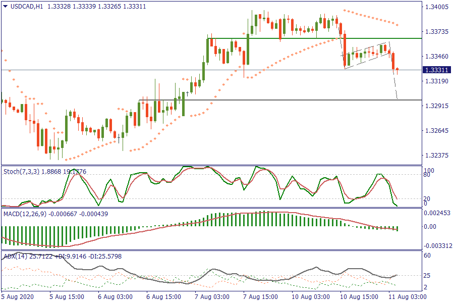454x303 pixels.
Task: Click the triangle arrow beside USDCAD,H1
Action: [6, 7]
